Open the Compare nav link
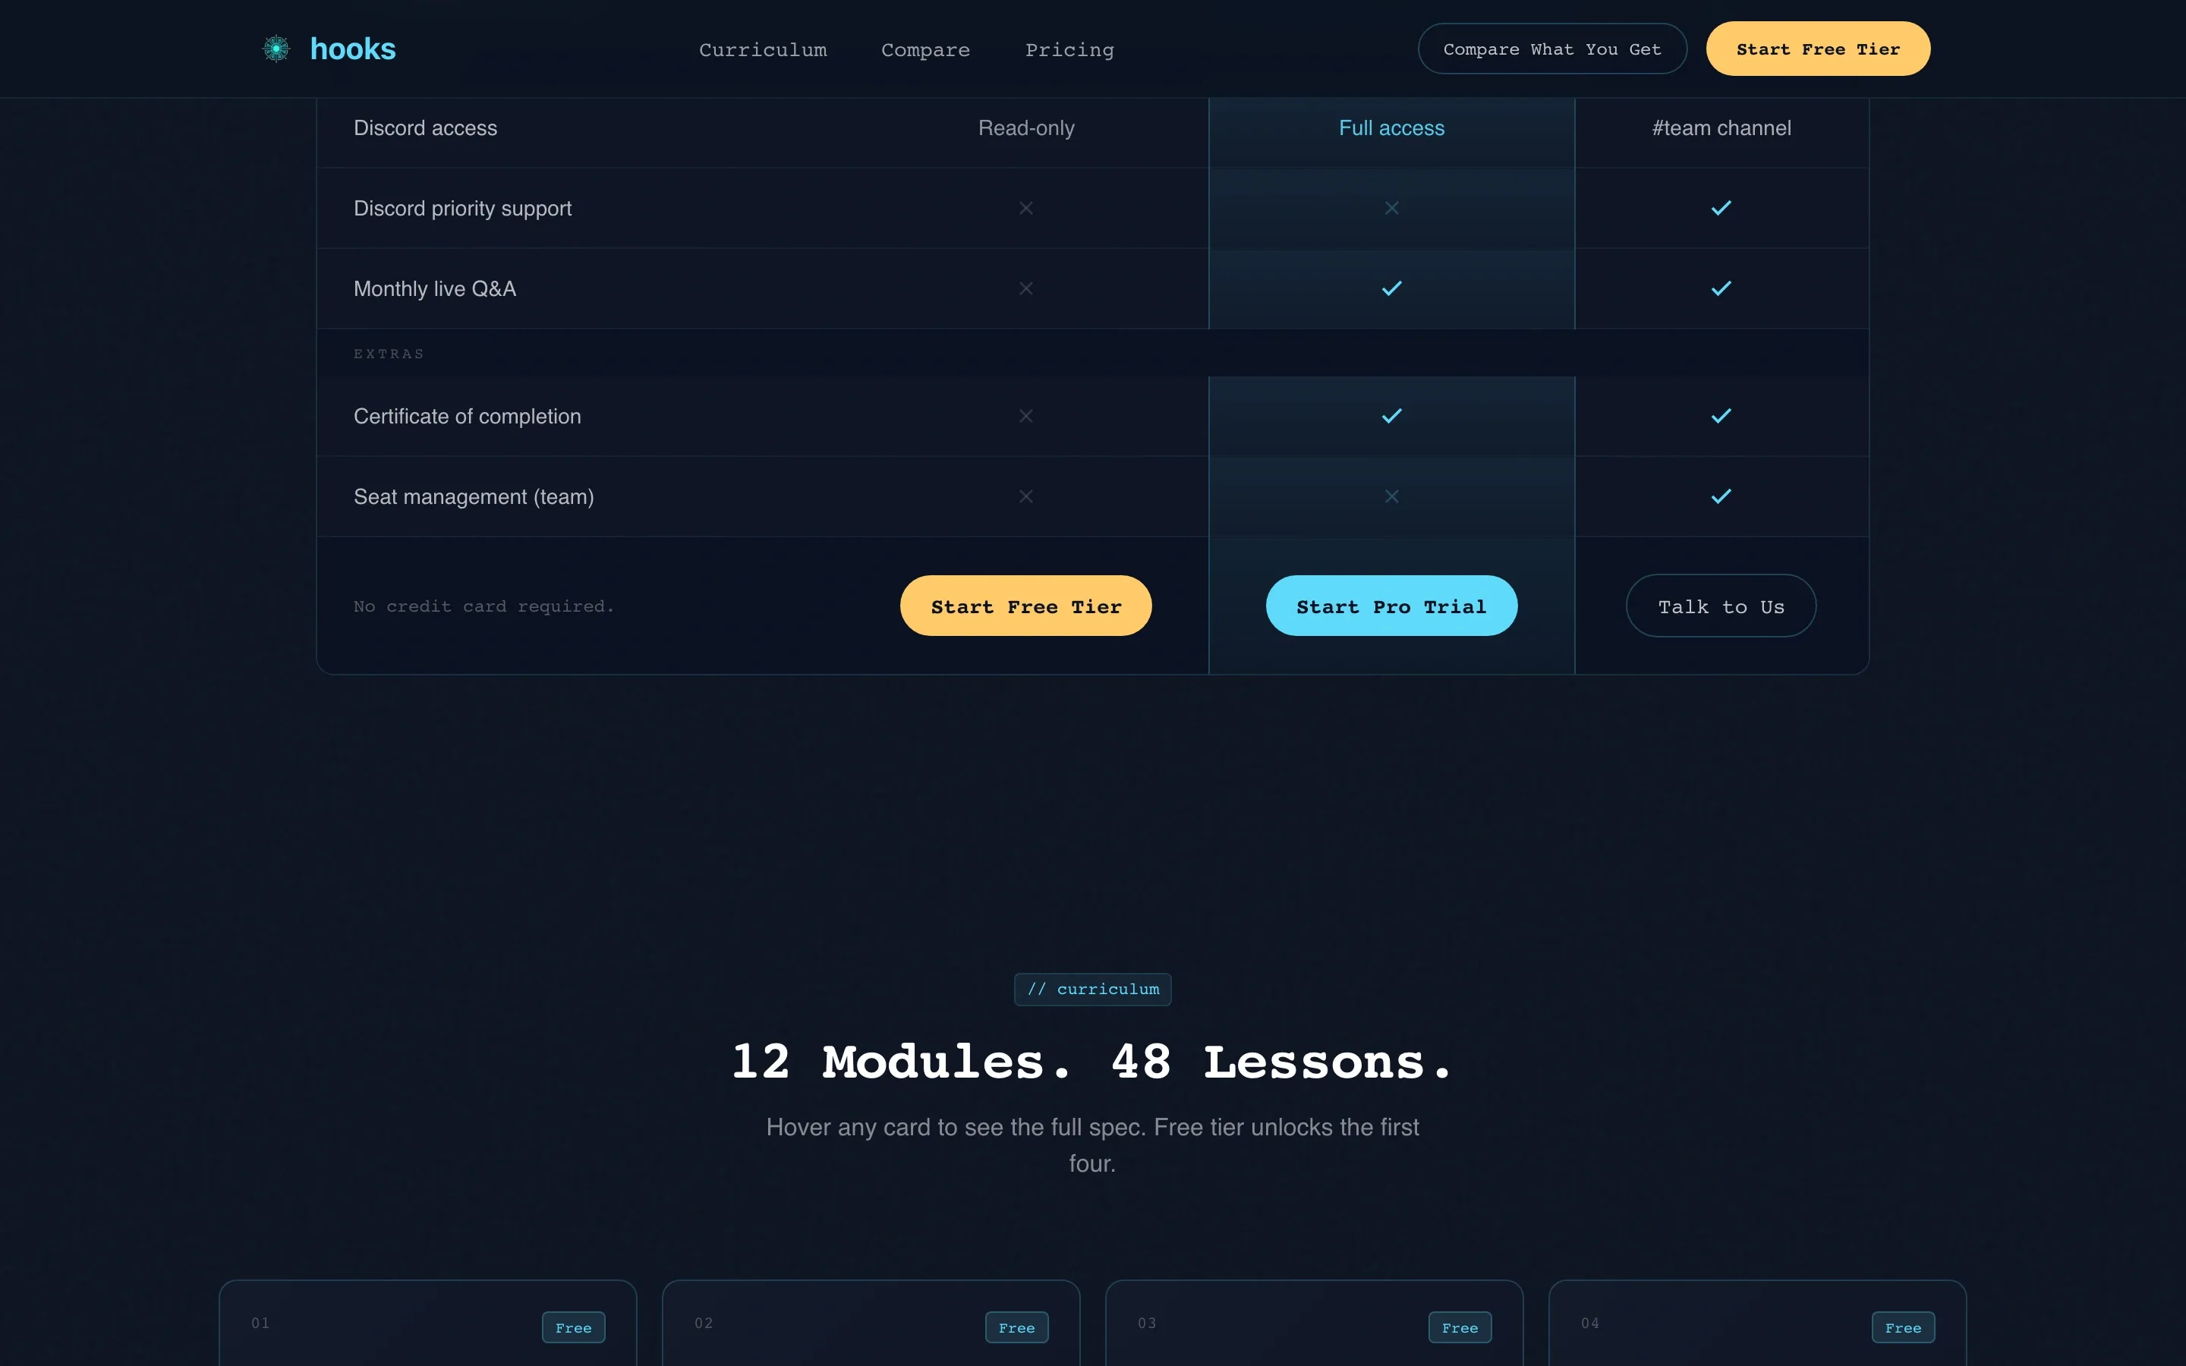This screenshot has height=1366, width=2186. tap(925, 49)
